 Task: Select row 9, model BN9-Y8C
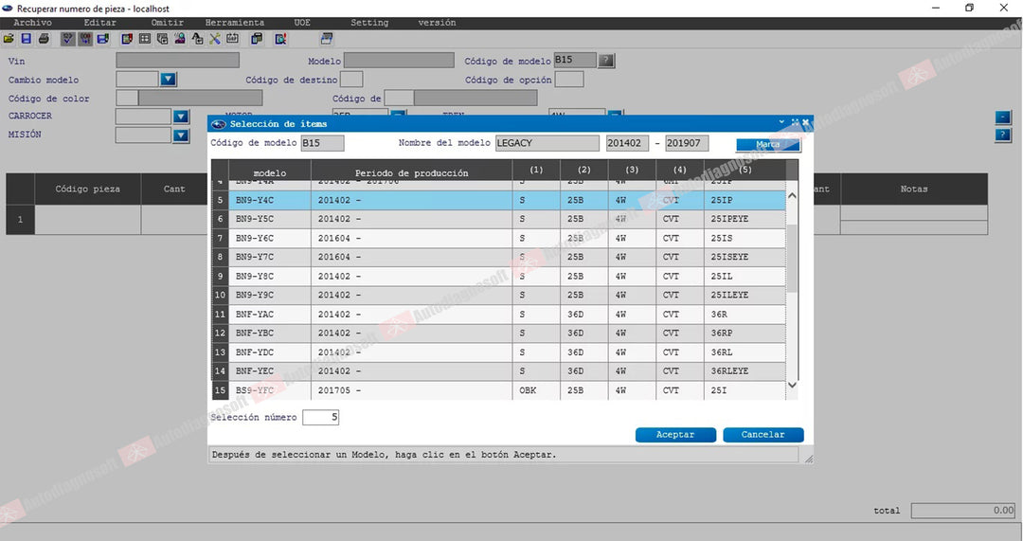click(x=498, y=276)
